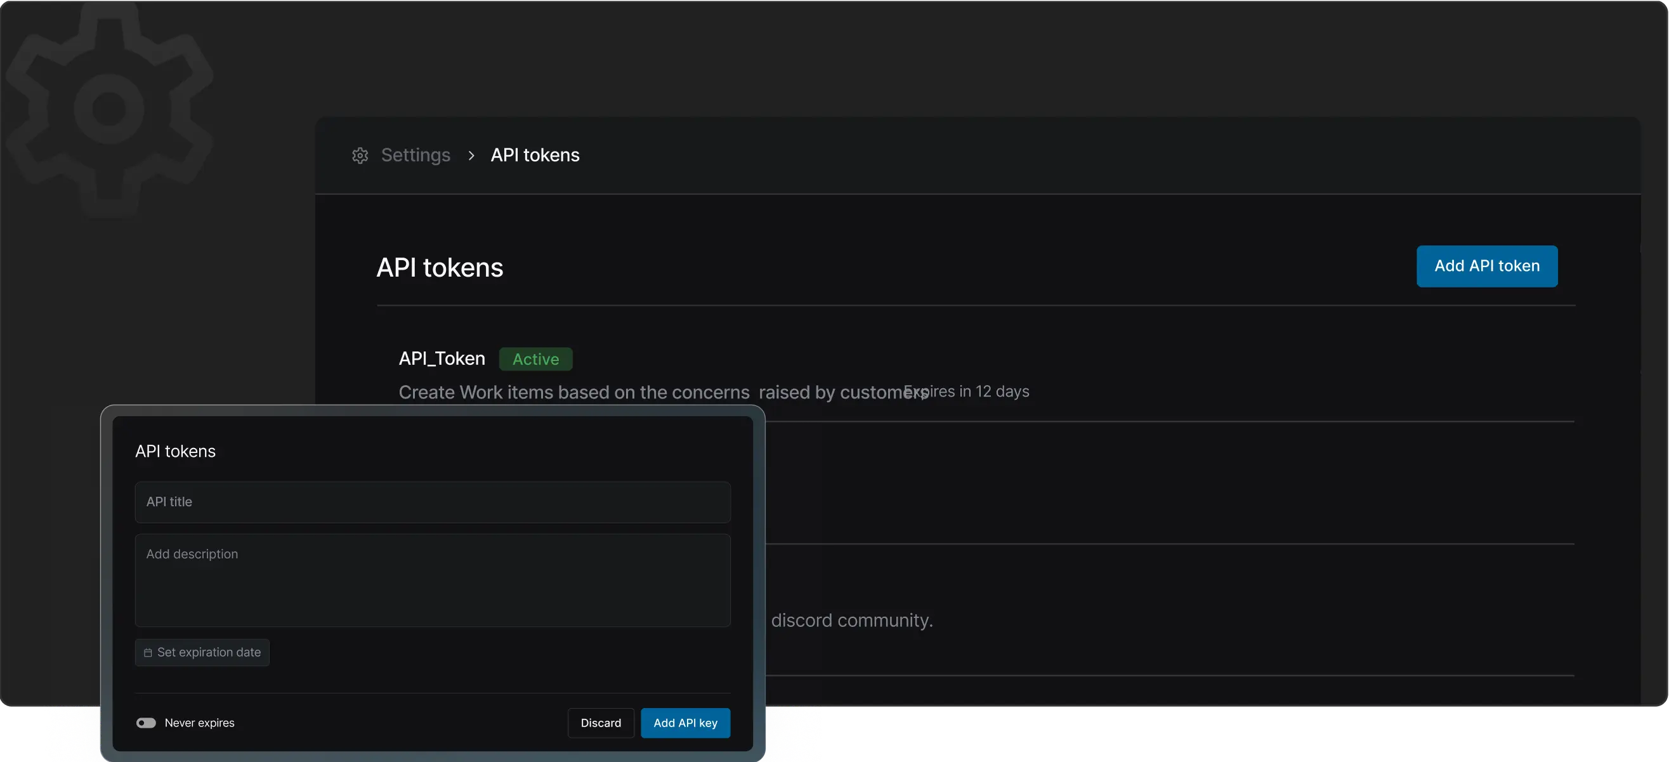The width and height of the screenshot is (1669, 762).
Task: Click the green Active status badge
Action: pyautogui.click(x=535, y=359)
